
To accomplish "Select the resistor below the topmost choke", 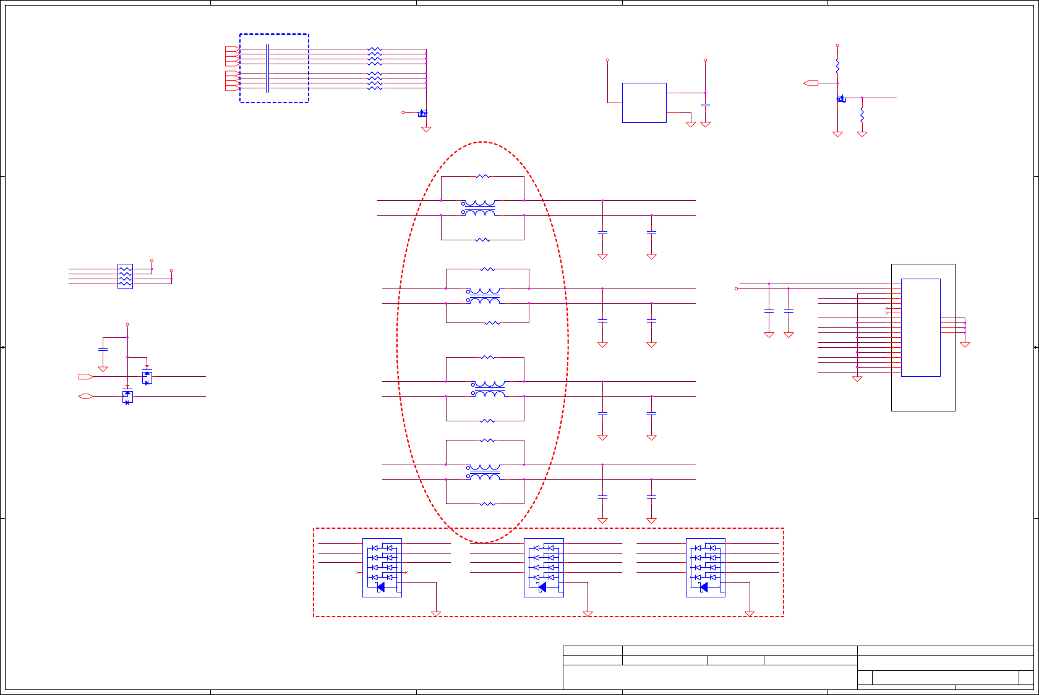I will [x=482, y=240].
